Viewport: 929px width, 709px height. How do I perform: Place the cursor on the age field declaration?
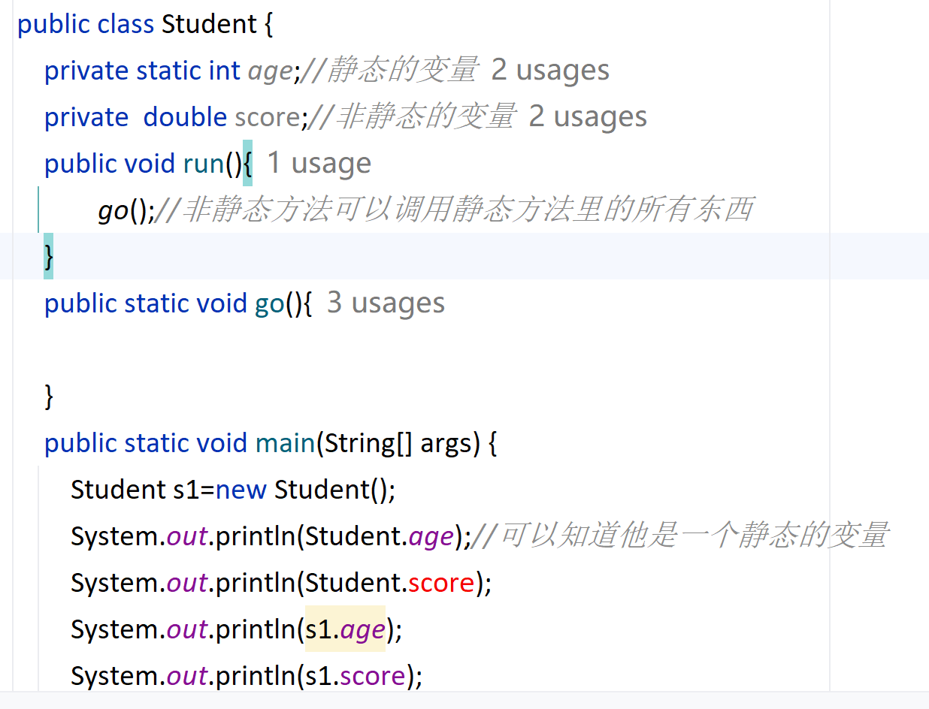pos(270,71)
